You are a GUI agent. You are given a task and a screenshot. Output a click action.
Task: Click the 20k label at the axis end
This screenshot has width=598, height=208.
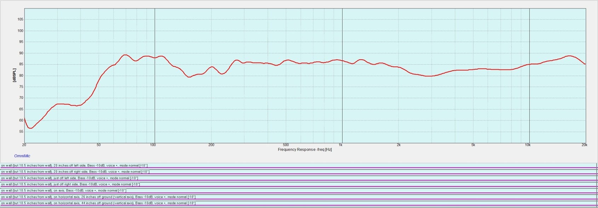pyautogui.click(x=584, y=145)
